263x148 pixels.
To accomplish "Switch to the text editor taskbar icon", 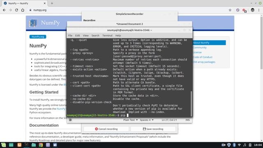I will pos(48,145).
